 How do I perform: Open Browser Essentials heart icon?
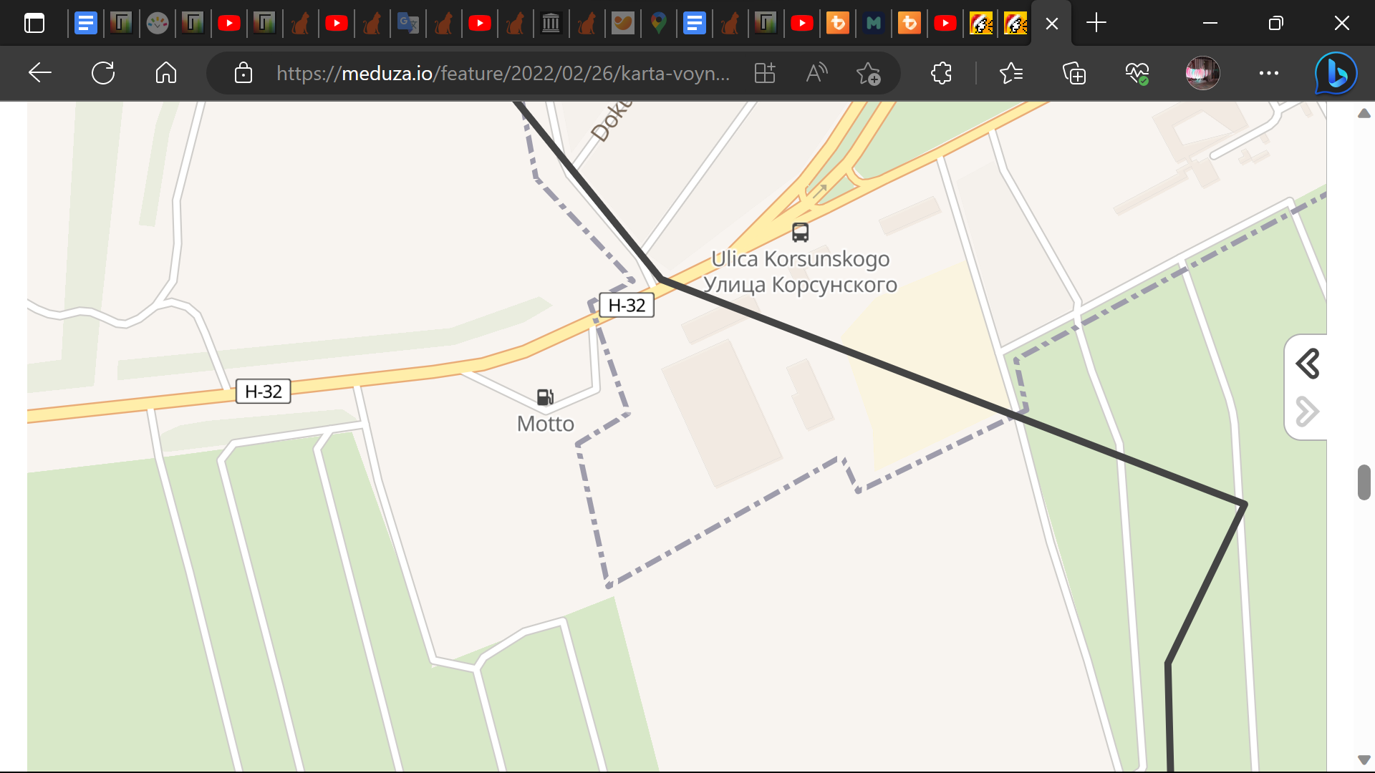1137,73
